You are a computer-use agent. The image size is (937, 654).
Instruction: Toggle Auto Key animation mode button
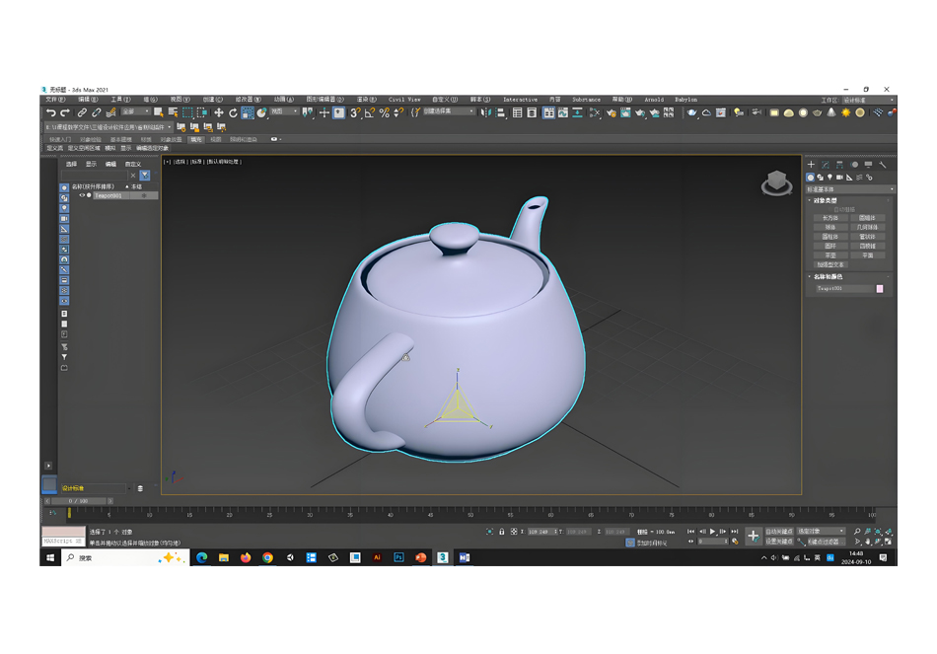[779, 532]
